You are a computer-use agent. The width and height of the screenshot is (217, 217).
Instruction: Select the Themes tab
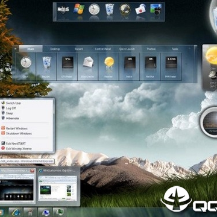pos(151,49)
